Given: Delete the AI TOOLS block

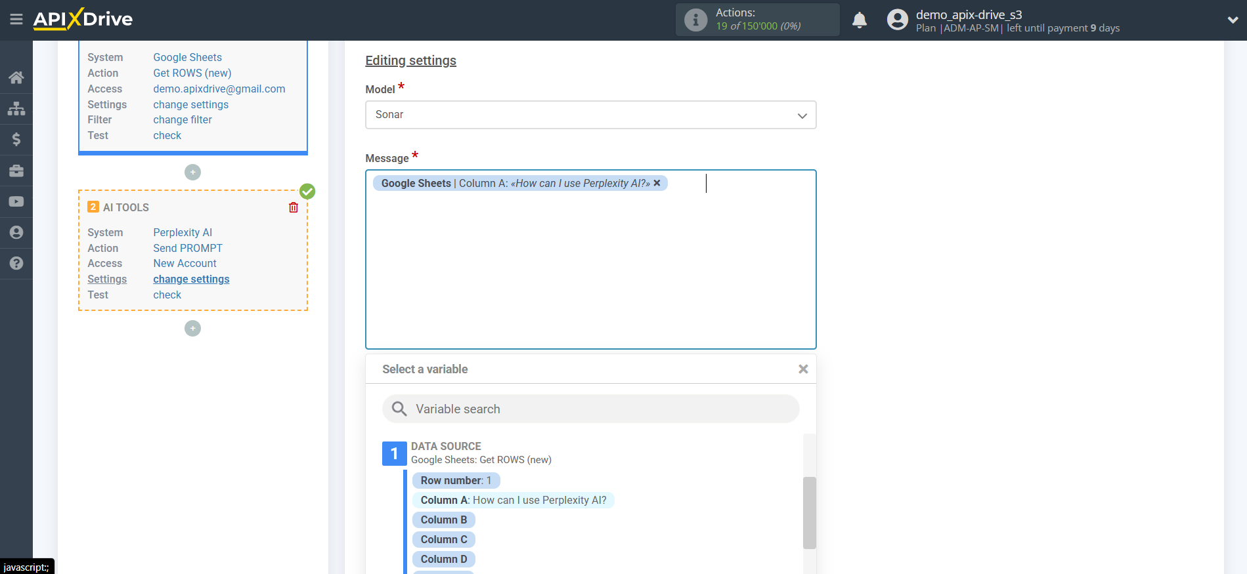Looking at the screenshot, I should click(294, 207).
